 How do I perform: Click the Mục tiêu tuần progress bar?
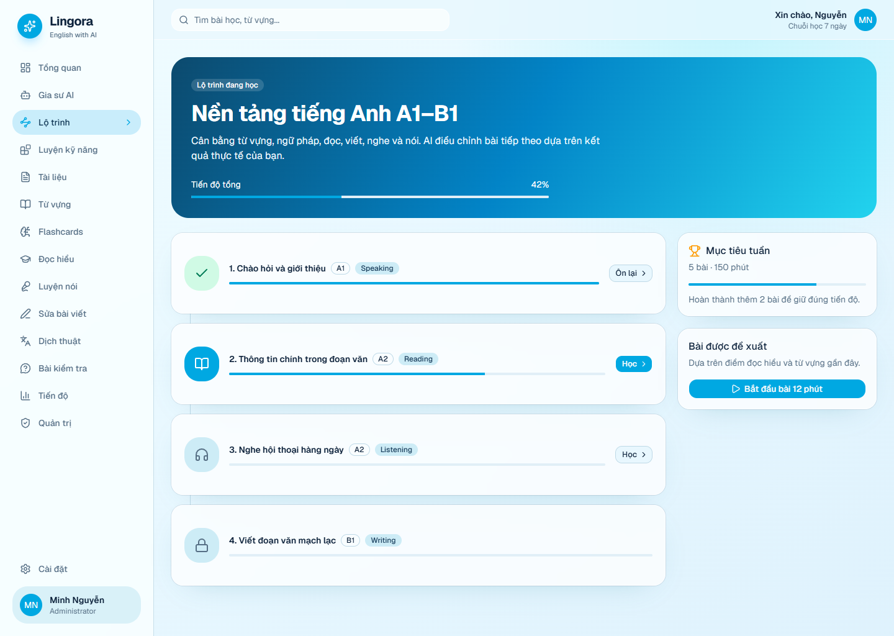[x=777, y=284]
